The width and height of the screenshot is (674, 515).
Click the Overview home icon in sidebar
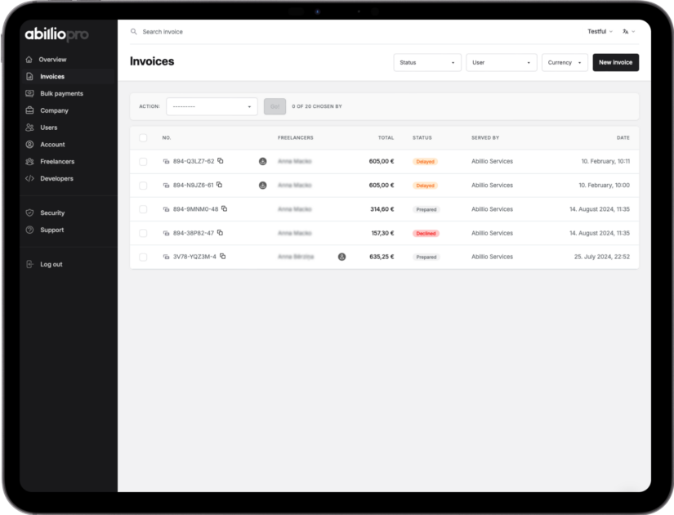(x=29, y=60)
